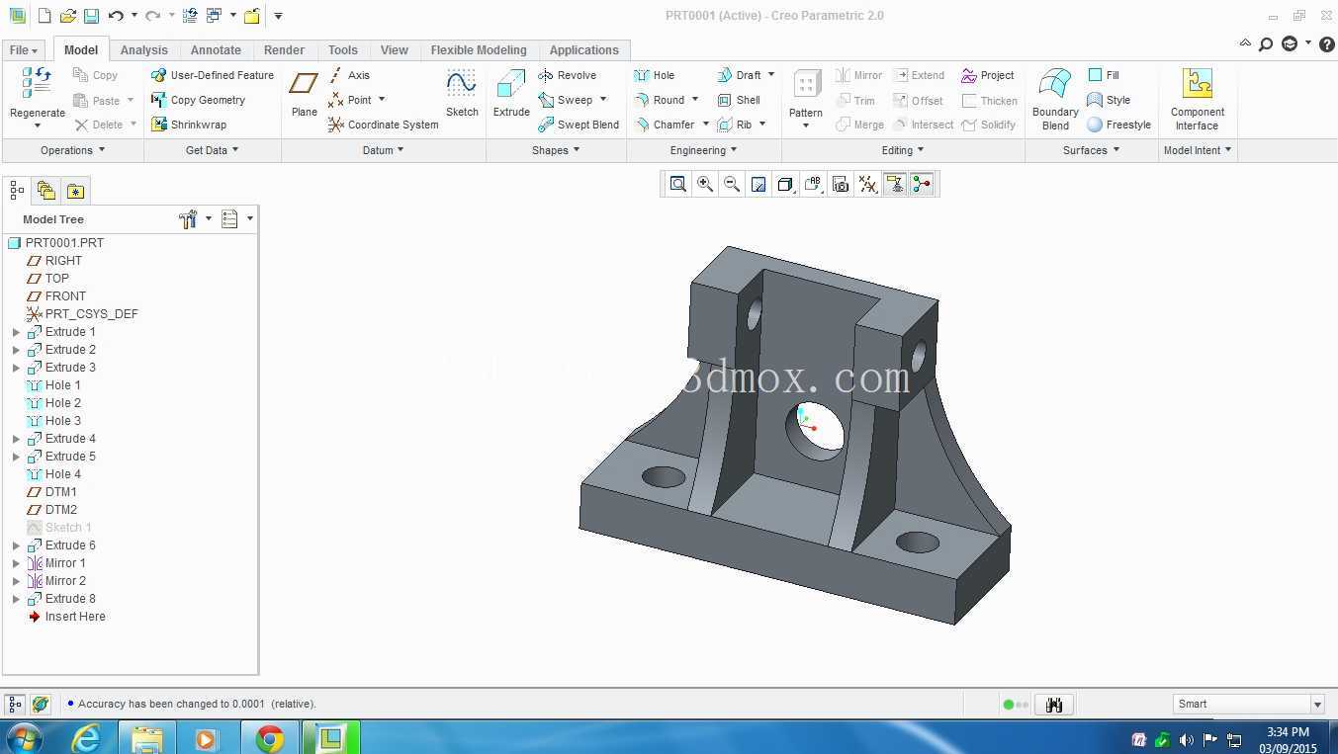Switch to the Annotate tab

pyautogui.click(x=216, y=50)
